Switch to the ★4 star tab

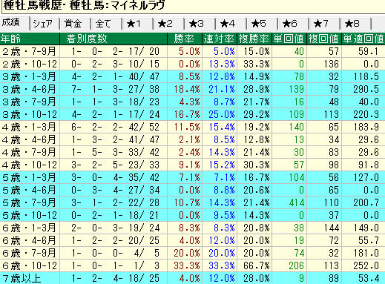(231, 24)
